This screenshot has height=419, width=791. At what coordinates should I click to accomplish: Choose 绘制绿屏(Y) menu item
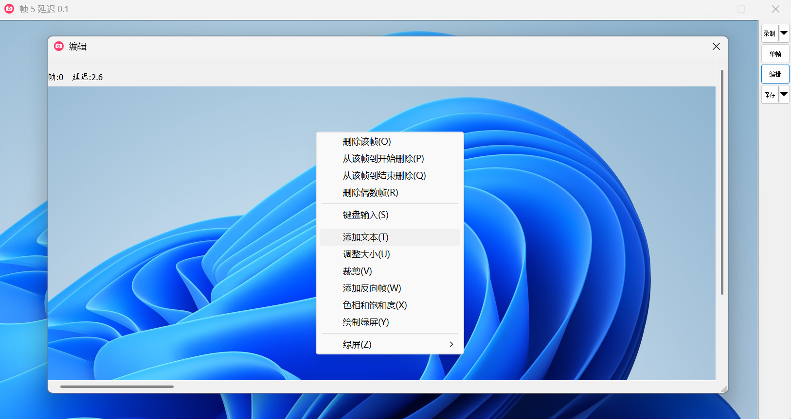390,322
